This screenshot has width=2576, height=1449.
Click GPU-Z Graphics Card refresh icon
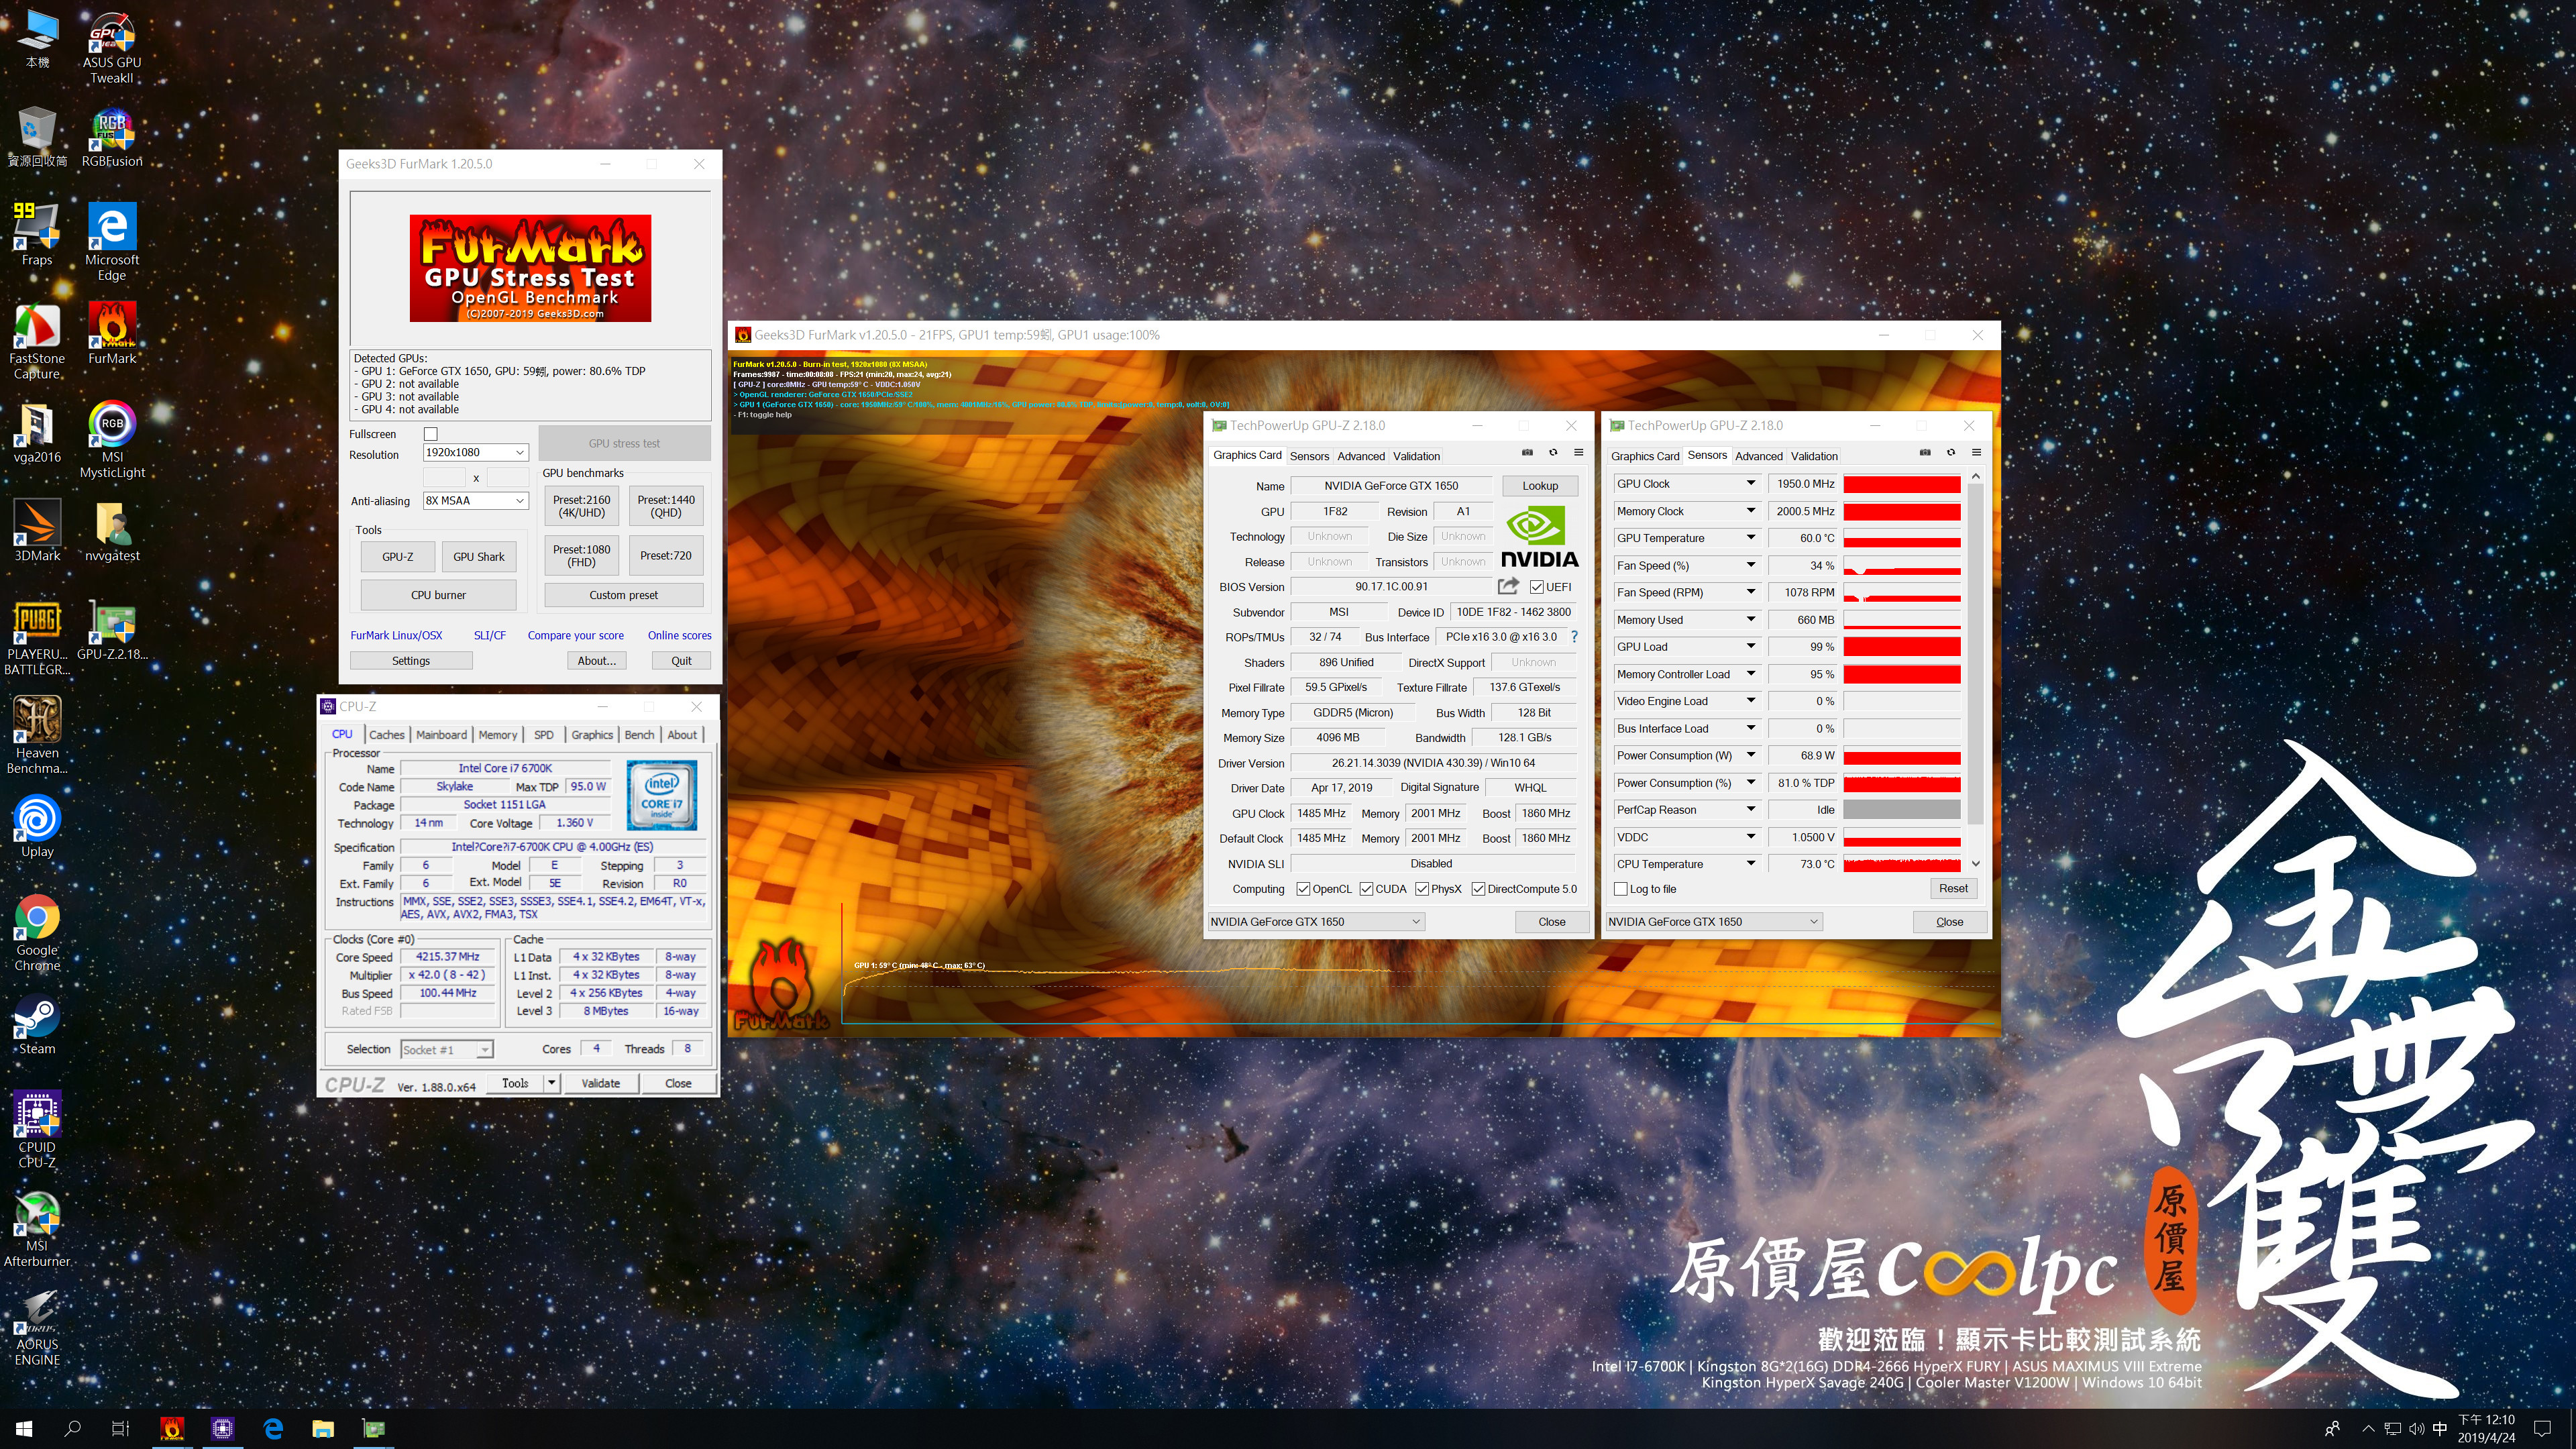pyautogui.click(x=1553, y=453)
